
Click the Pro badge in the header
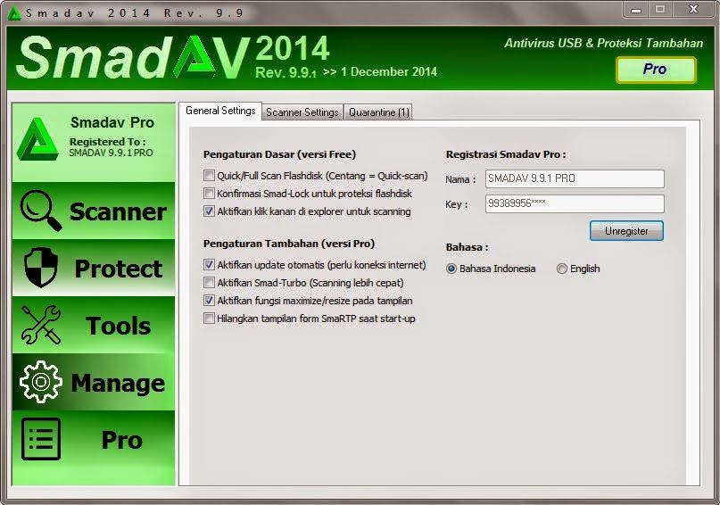(656, 70)
